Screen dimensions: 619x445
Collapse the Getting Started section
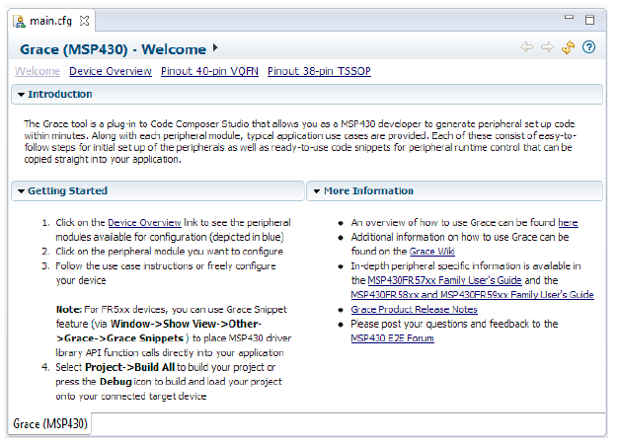22,191
